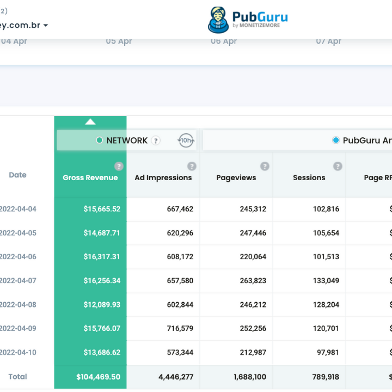
Task: Click the 716,579 ad impressions cell
Action: pyautogui.click(x=180, y=328)
